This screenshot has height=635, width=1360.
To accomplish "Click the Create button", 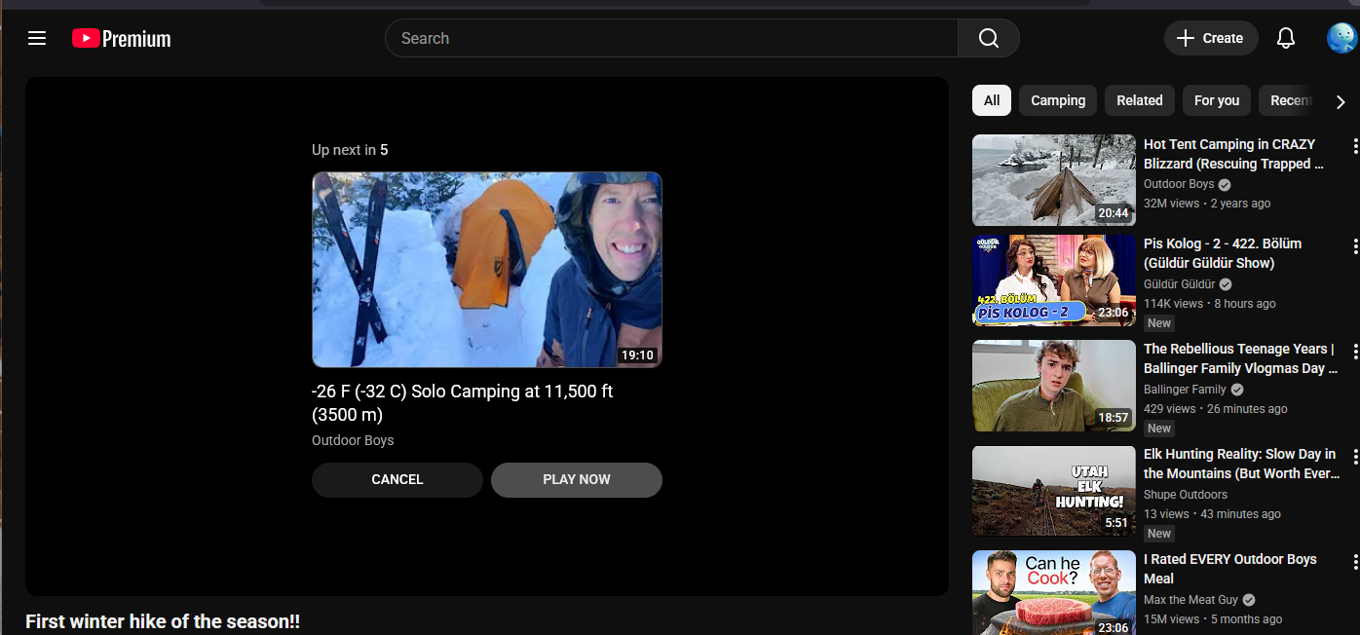I will point(1211,38).
